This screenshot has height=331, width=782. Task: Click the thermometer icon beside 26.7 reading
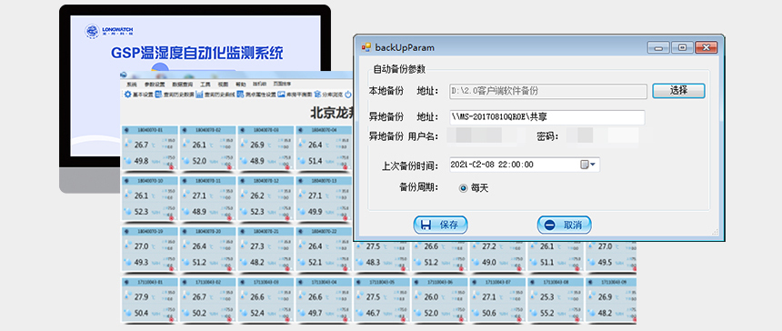[129, 144]
